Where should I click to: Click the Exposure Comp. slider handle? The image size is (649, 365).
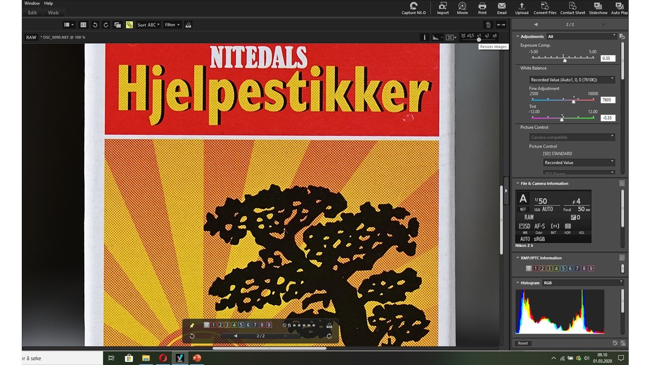(565, 60)
